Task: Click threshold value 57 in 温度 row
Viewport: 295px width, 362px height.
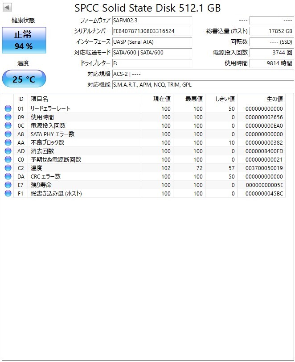Action: pyautogui.click(x=232, y=168)
